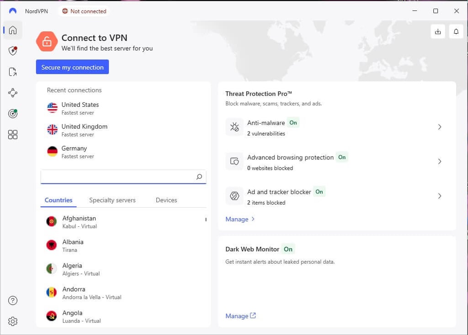Expand Advanced browsing protection chevron
Viewport: 468px width, 335px height.
440,162
